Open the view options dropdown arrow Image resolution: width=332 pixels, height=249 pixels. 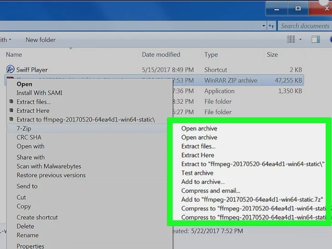tap(301, 39)
